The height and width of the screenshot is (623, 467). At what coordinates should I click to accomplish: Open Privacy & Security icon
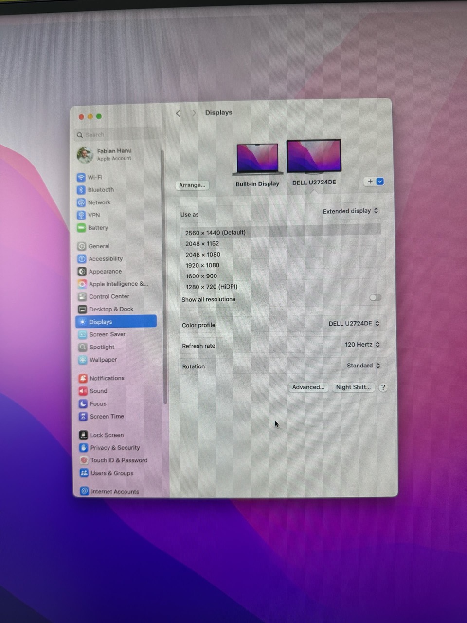pos(84,448)
